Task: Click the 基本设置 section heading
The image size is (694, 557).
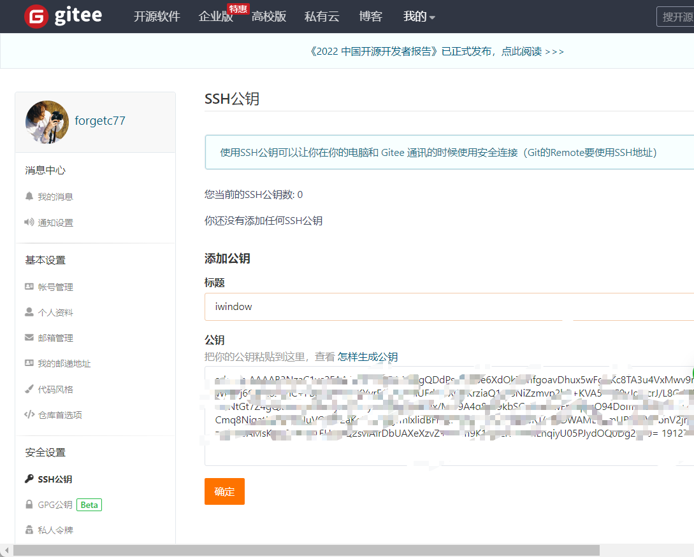Action: coord(45,260)
